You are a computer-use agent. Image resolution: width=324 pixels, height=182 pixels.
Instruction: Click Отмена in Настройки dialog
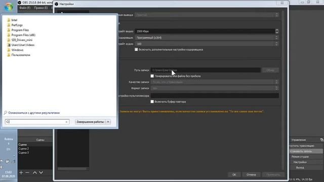pos(251,174)
